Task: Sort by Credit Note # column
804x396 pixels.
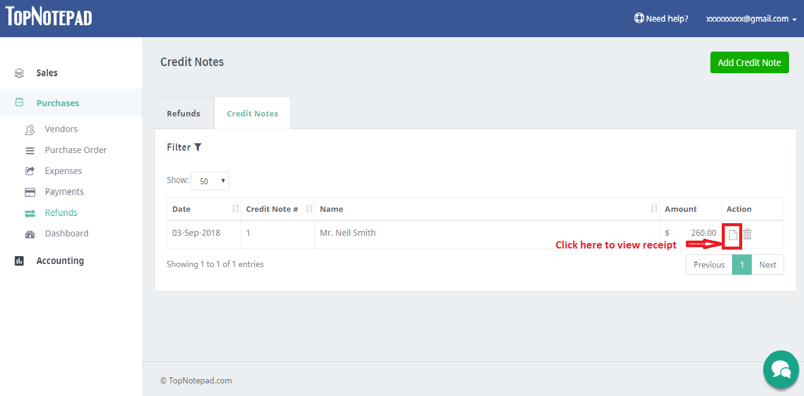Action: click(x=278, y=209)
